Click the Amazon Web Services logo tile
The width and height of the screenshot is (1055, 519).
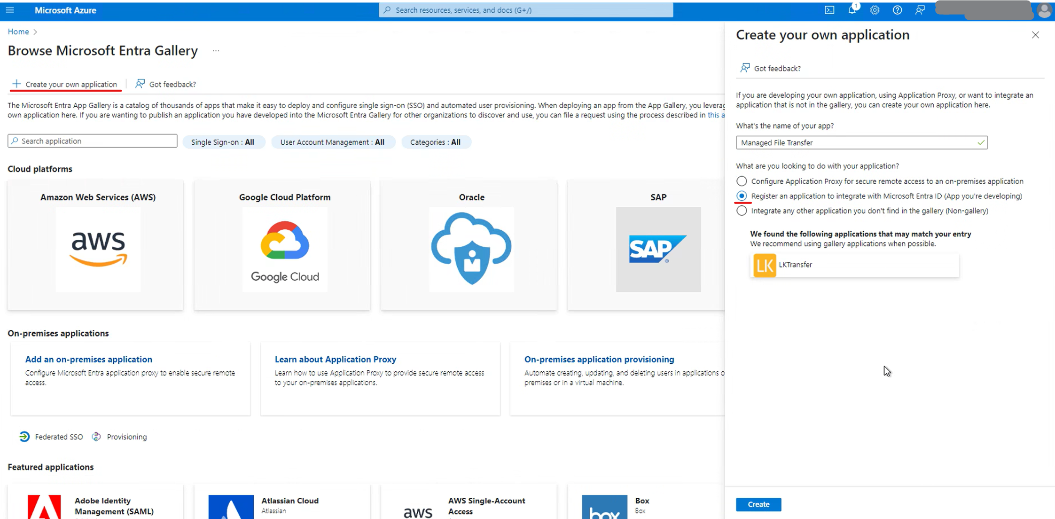[98, 249]
